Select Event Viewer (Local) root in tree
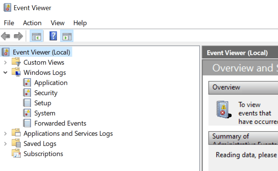This screenshot has height=171, width=278. tap(41, 52)
